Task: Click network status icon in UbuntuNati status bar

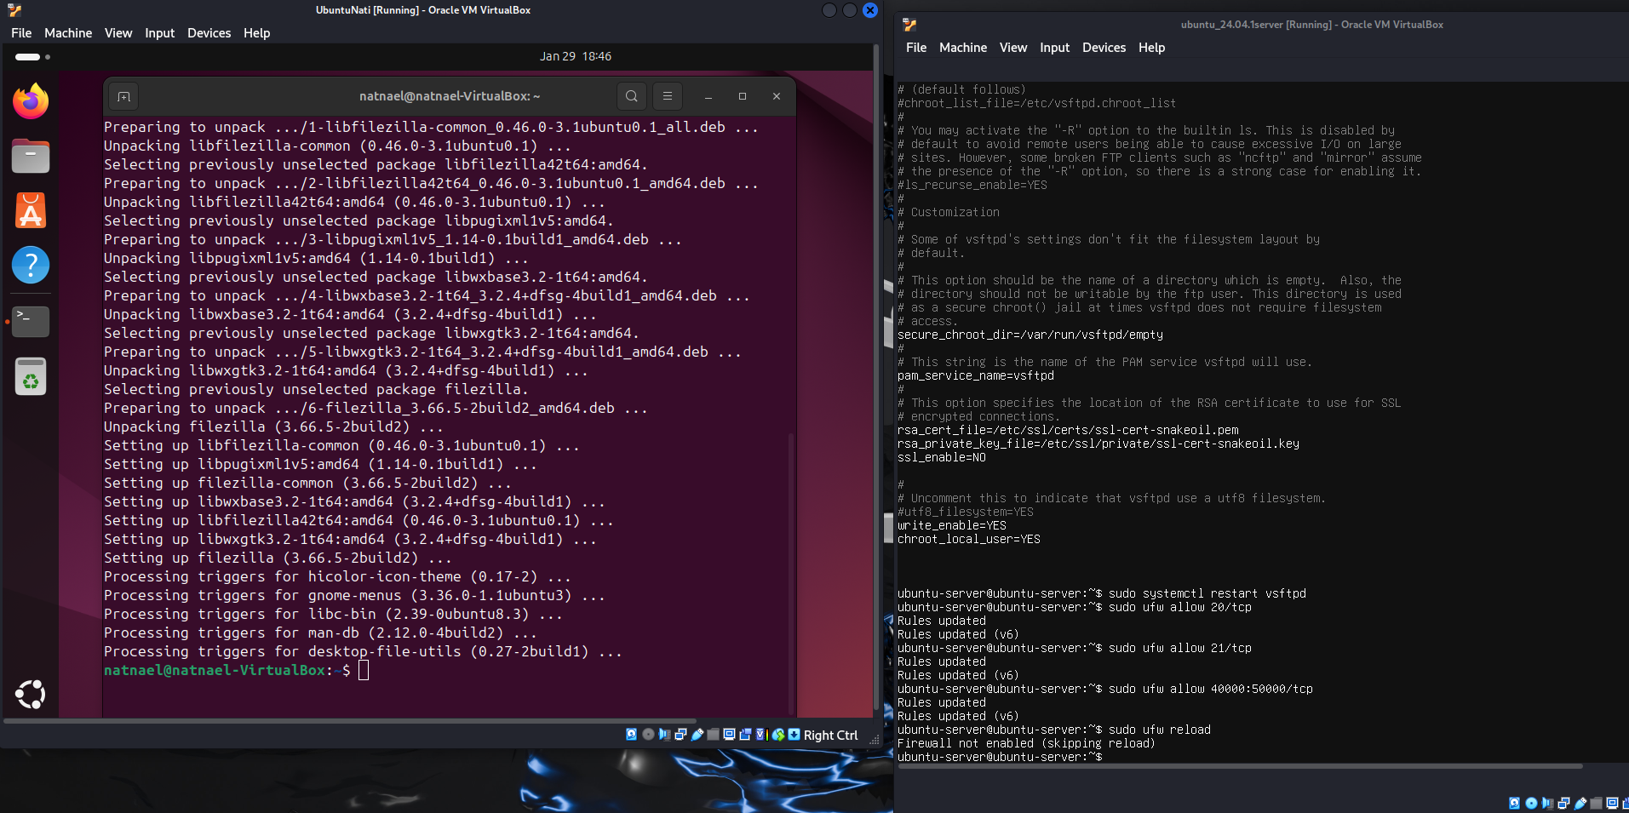Action: coord(680,734)
